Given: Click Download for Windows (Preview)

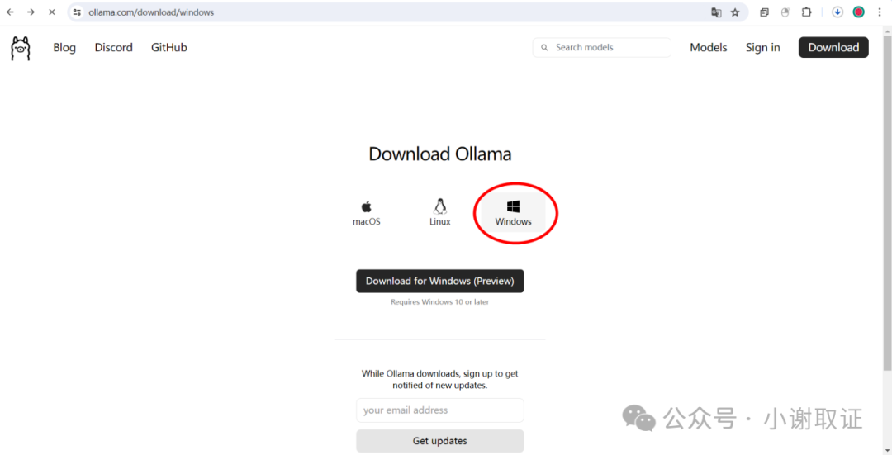Looking at the screenshot, I should pos(439,281).
